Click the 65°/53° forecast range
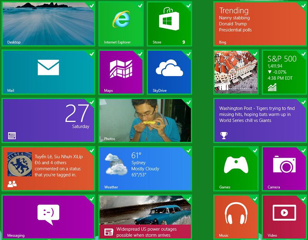The width and height of the screenshot is (308, 240). (139, 175)
